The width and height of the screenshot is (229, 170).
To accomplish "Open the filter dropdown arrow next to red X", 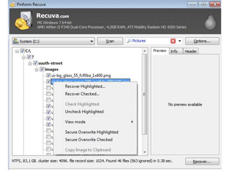I will coord(180,41).
